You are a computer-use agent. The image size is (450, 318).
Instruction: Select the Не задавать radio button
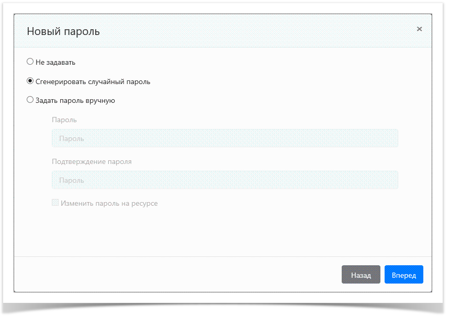coord(30,62)
